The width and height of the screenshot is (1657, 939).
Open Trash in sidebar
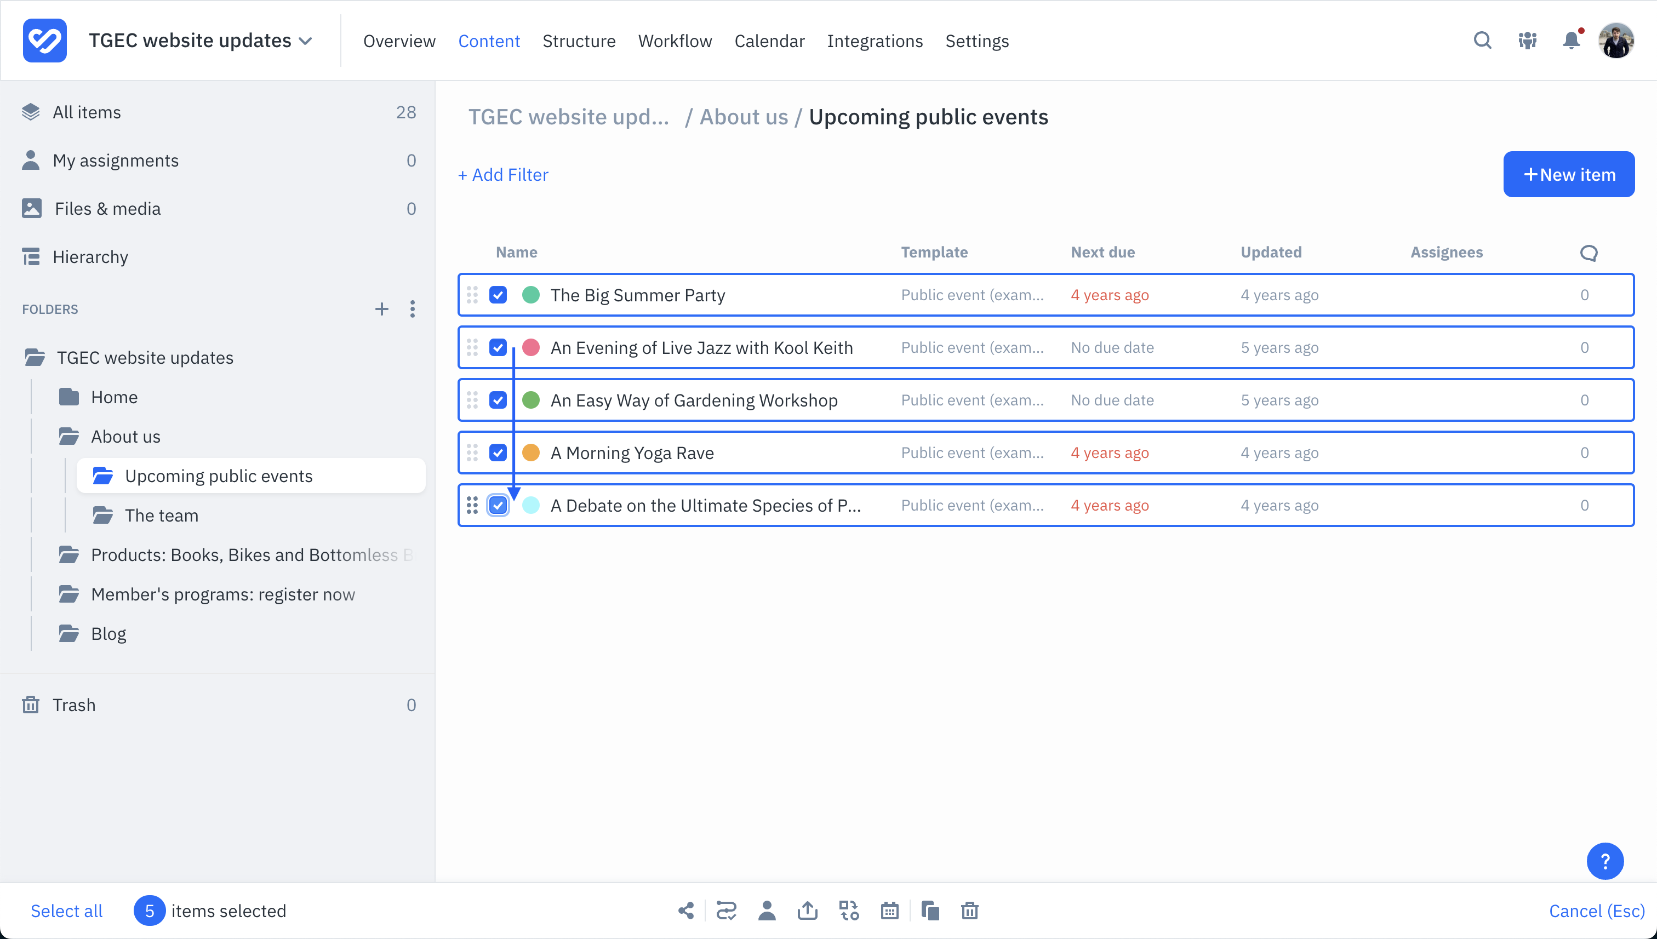(218, 705)
